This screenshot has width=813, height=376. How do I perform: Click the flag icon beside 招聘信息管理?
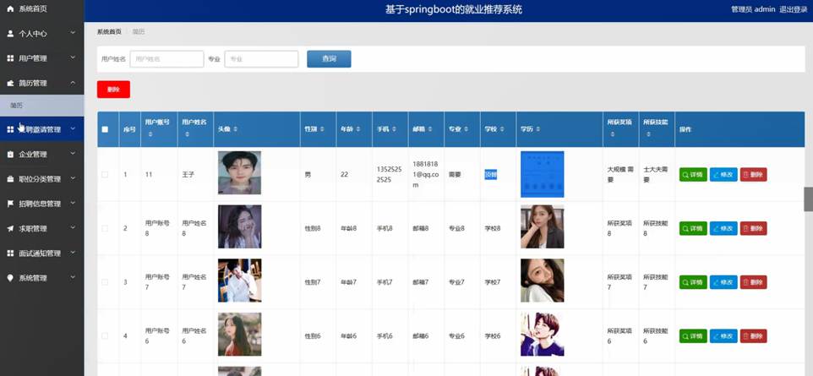[x=10, y=204]
